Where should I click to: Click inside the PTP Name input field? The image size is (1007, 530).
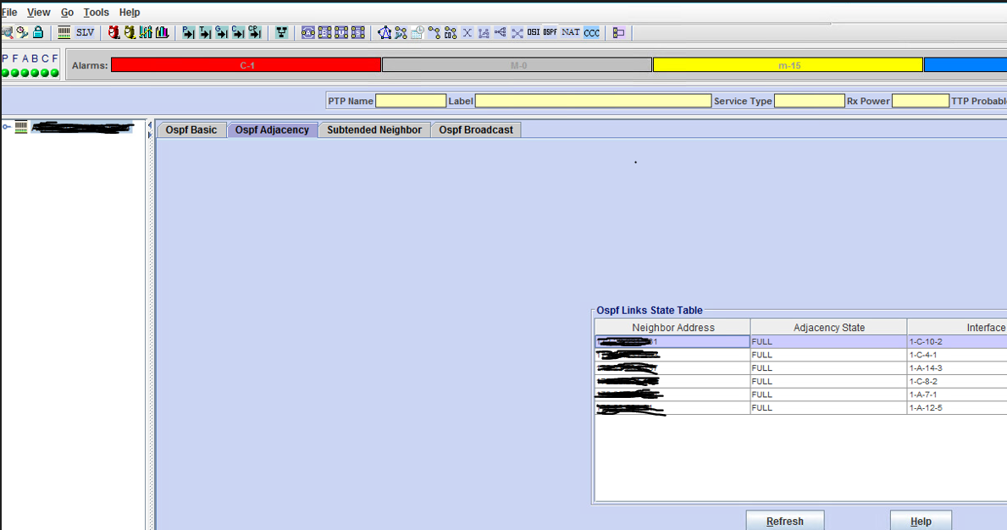411,100
